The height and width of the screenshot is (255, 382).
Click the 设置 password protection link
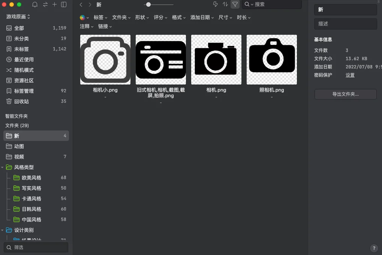coord(350,75)
